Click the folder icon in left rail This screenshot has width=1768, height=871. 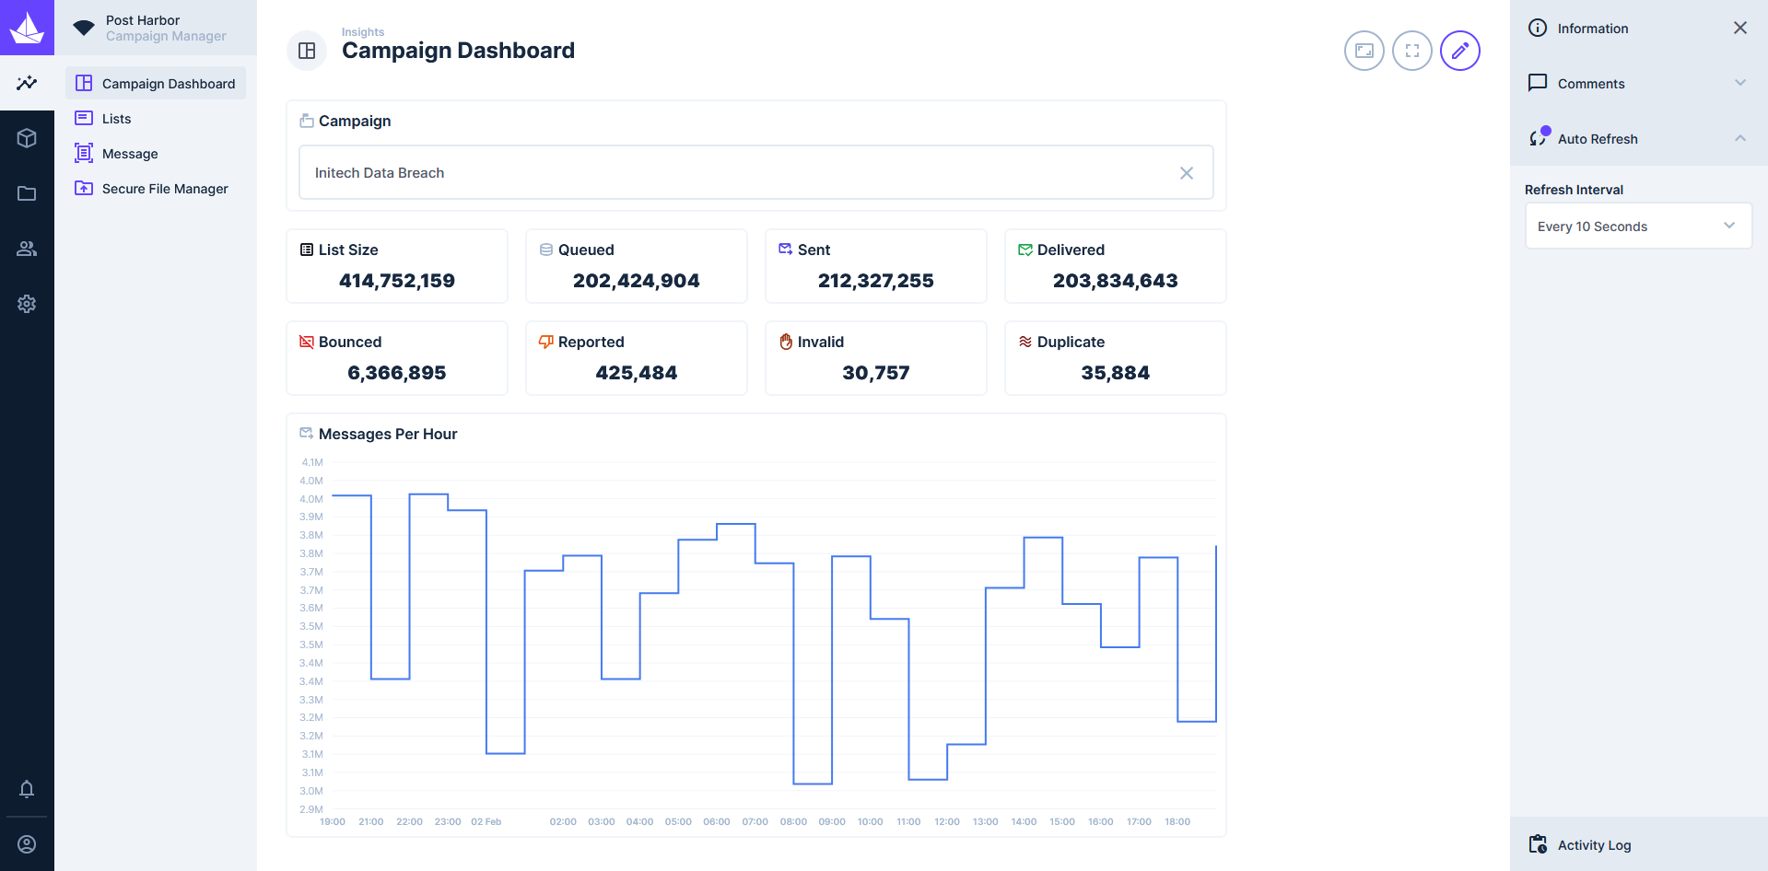[x=27, y=193]
